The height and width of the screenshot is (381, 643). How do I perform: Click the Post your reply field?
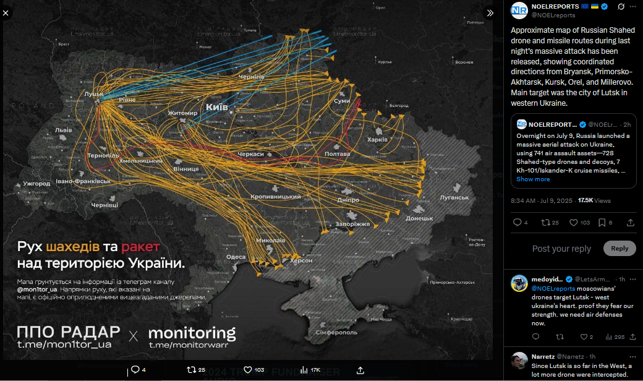(x=561, y=249)
